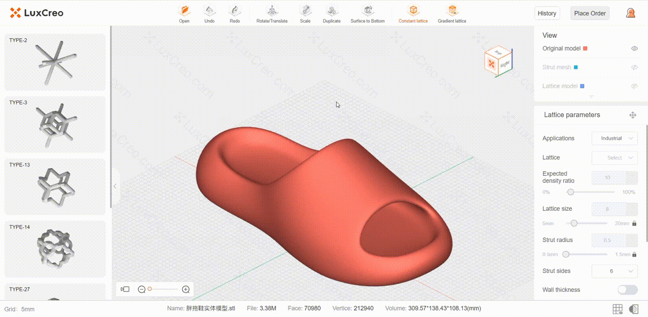Toggle Lattice model visibility eye
The height and width of the screenshot is (317, 648).
634,86
